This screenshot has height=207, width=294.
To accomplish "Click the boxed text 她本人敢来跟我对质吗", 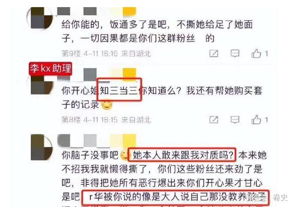I will [x=183, y=155].
